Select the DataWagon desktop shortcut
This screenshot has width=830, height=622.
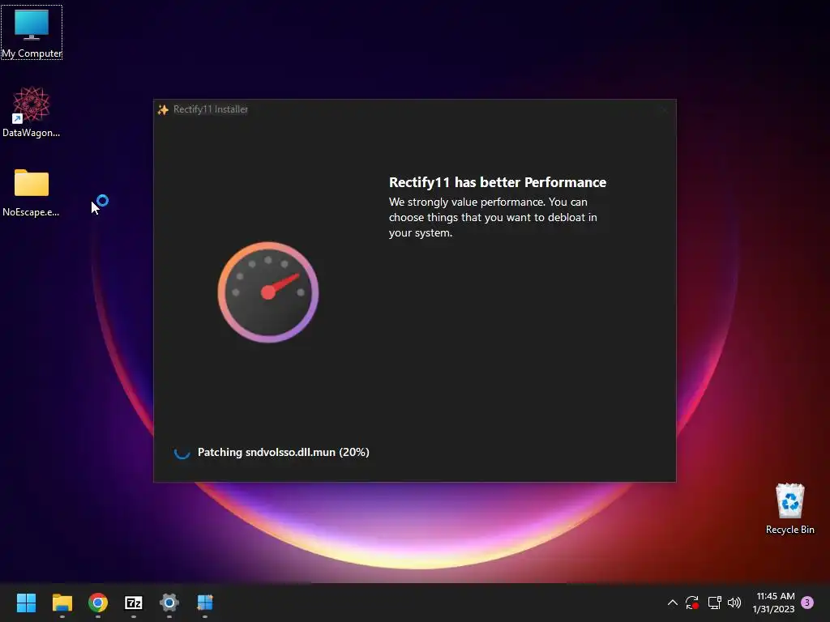pos(32,112)
